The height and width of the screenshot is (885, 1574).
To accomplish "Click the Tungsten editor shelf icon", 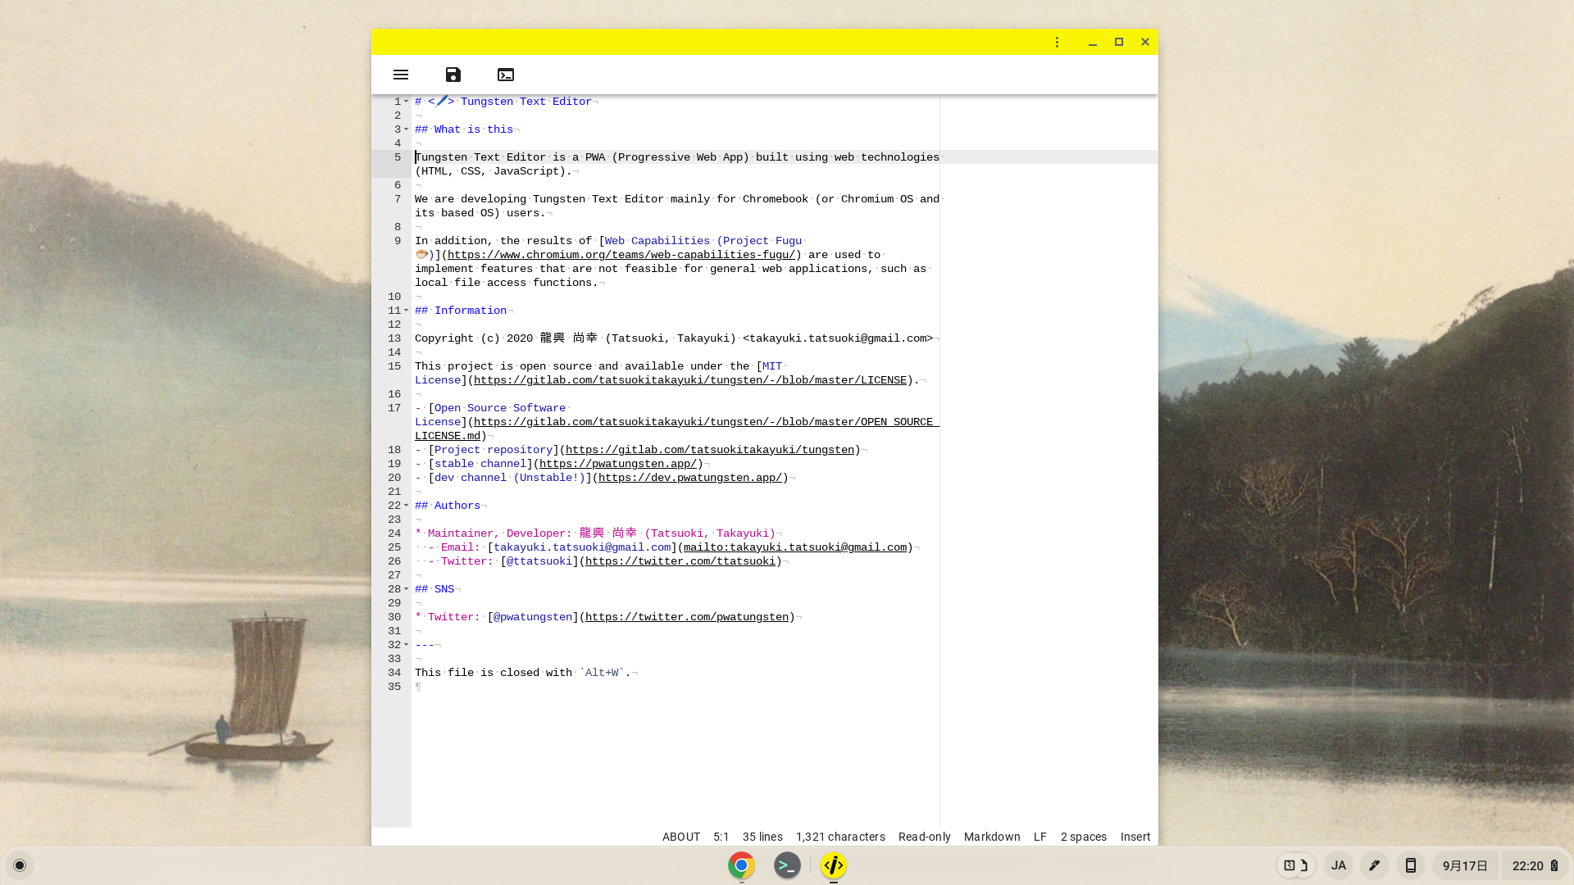I will (833, 865).
